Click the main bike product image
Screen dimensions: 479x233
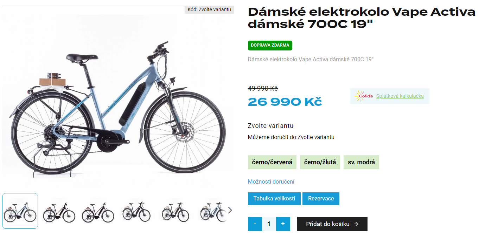click(x=118, y=102)
